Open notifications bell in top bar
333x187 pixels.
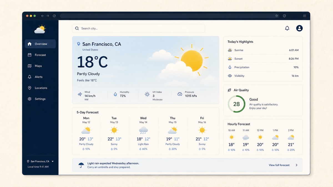pos(287,28)
